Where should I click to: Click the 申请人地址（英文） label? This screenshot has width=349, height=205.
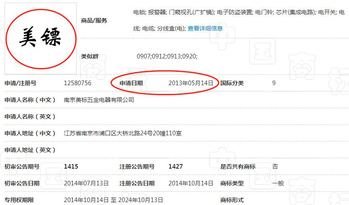point(30,150)
